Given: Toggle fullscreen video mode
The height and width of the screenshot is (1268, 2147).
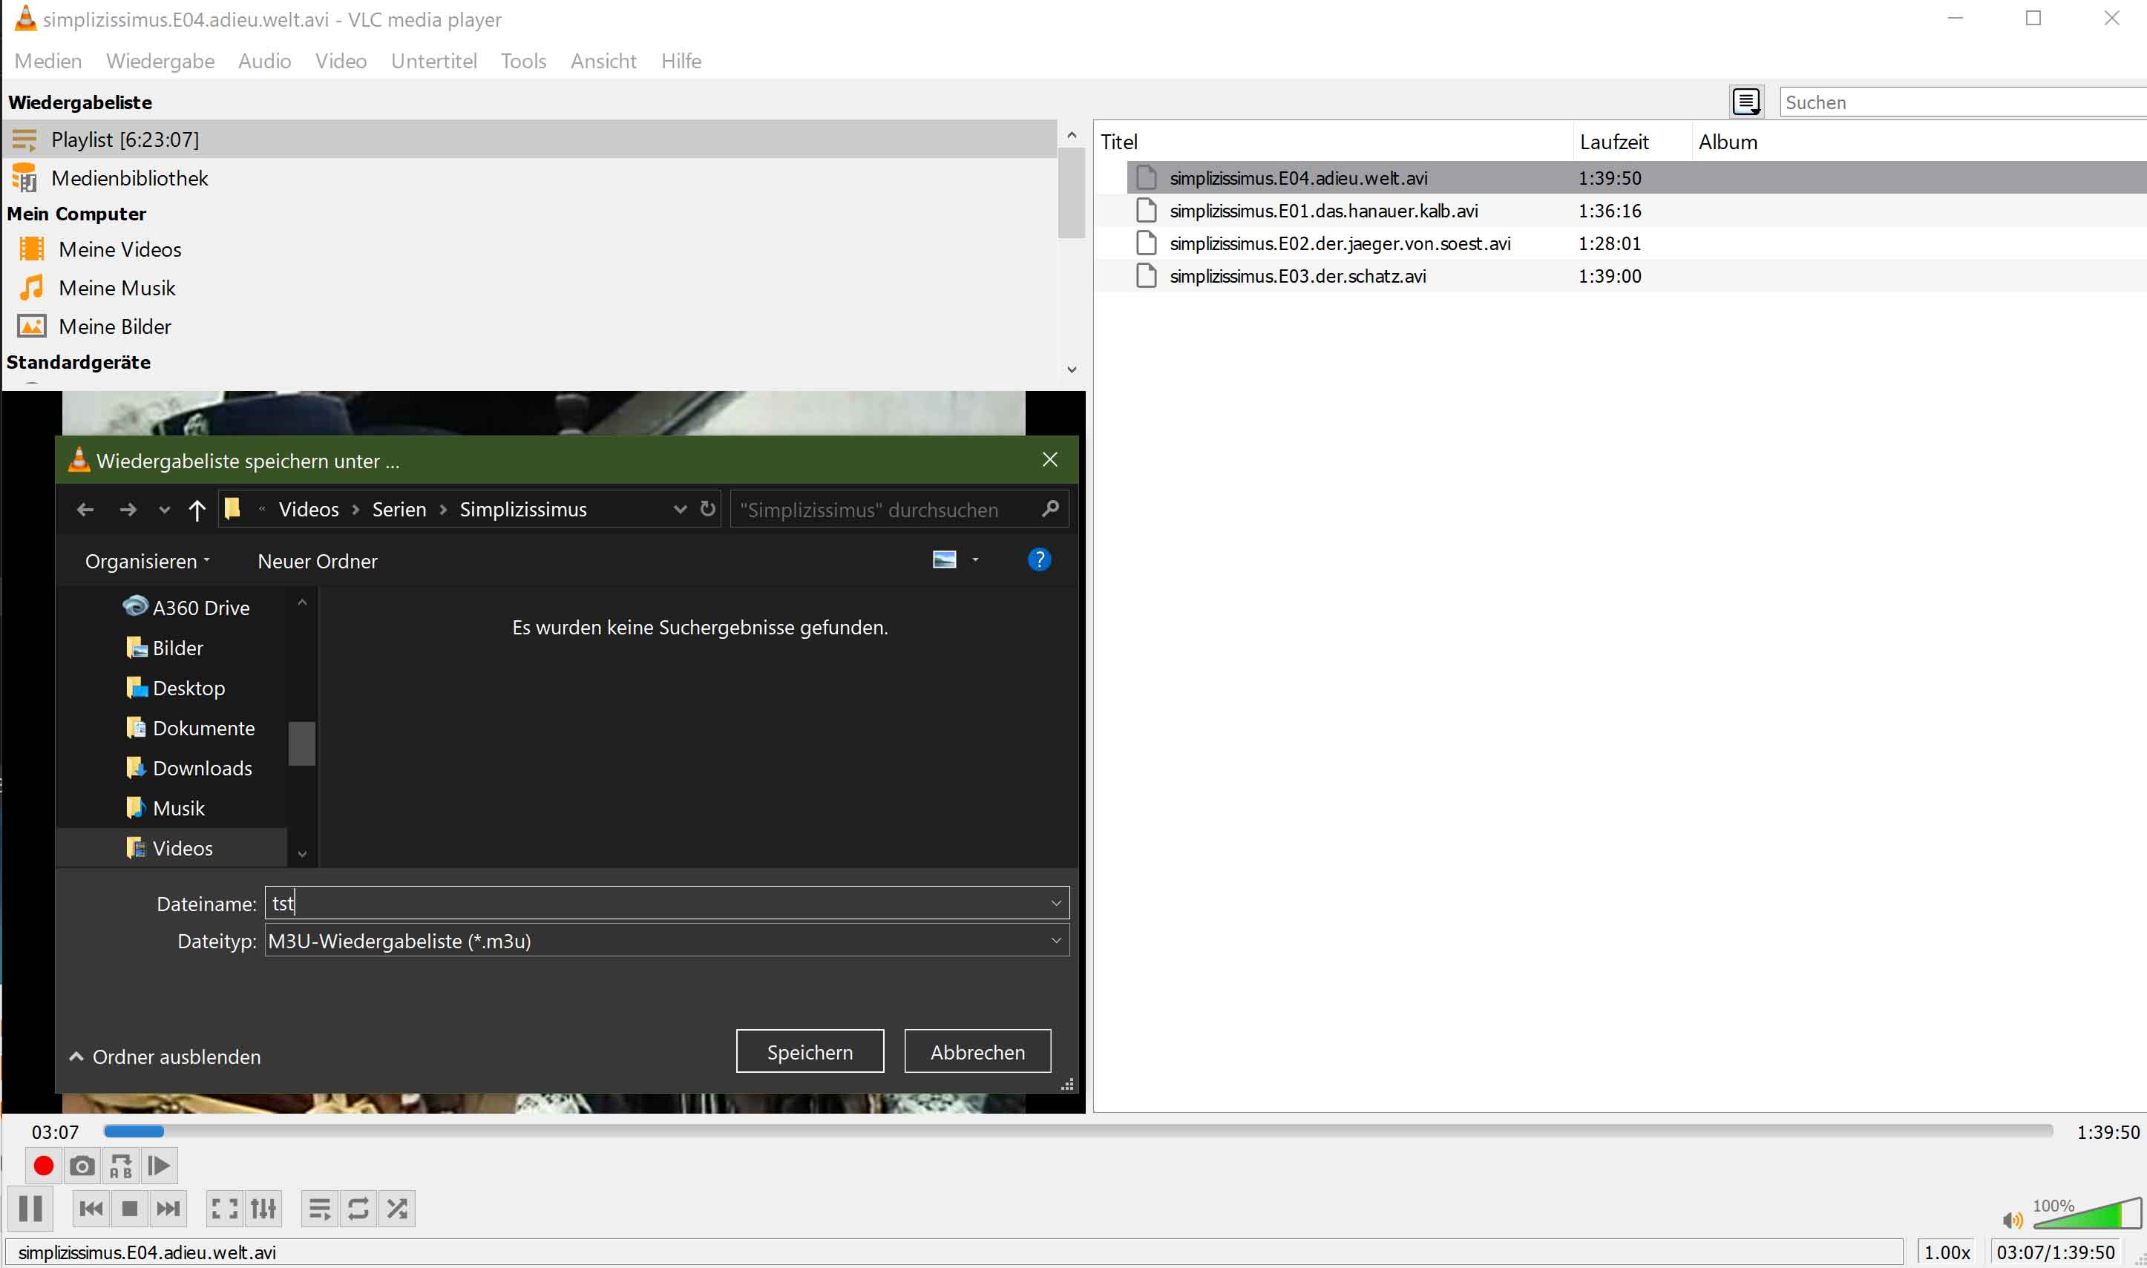Looking at the screenshot, I should [x=225, y=1208].
